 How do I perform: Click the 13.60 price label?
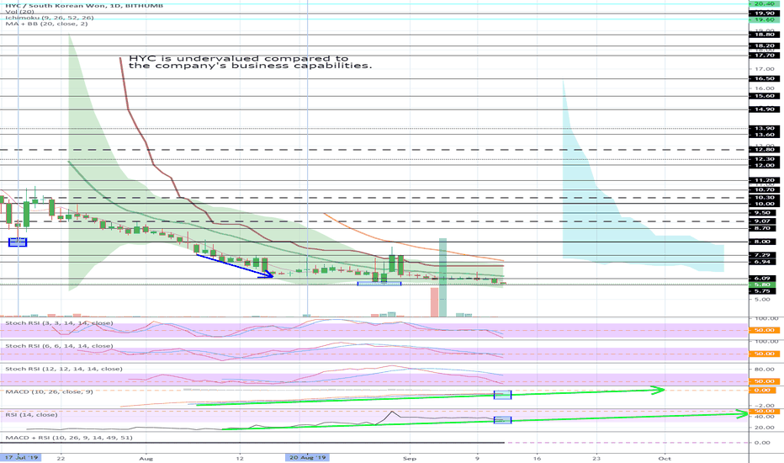click(x=764, y=135)
